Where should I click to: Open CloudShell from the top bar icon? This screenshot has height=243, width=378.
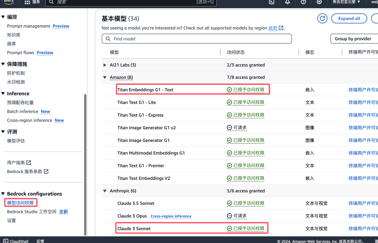click(272, 2)
